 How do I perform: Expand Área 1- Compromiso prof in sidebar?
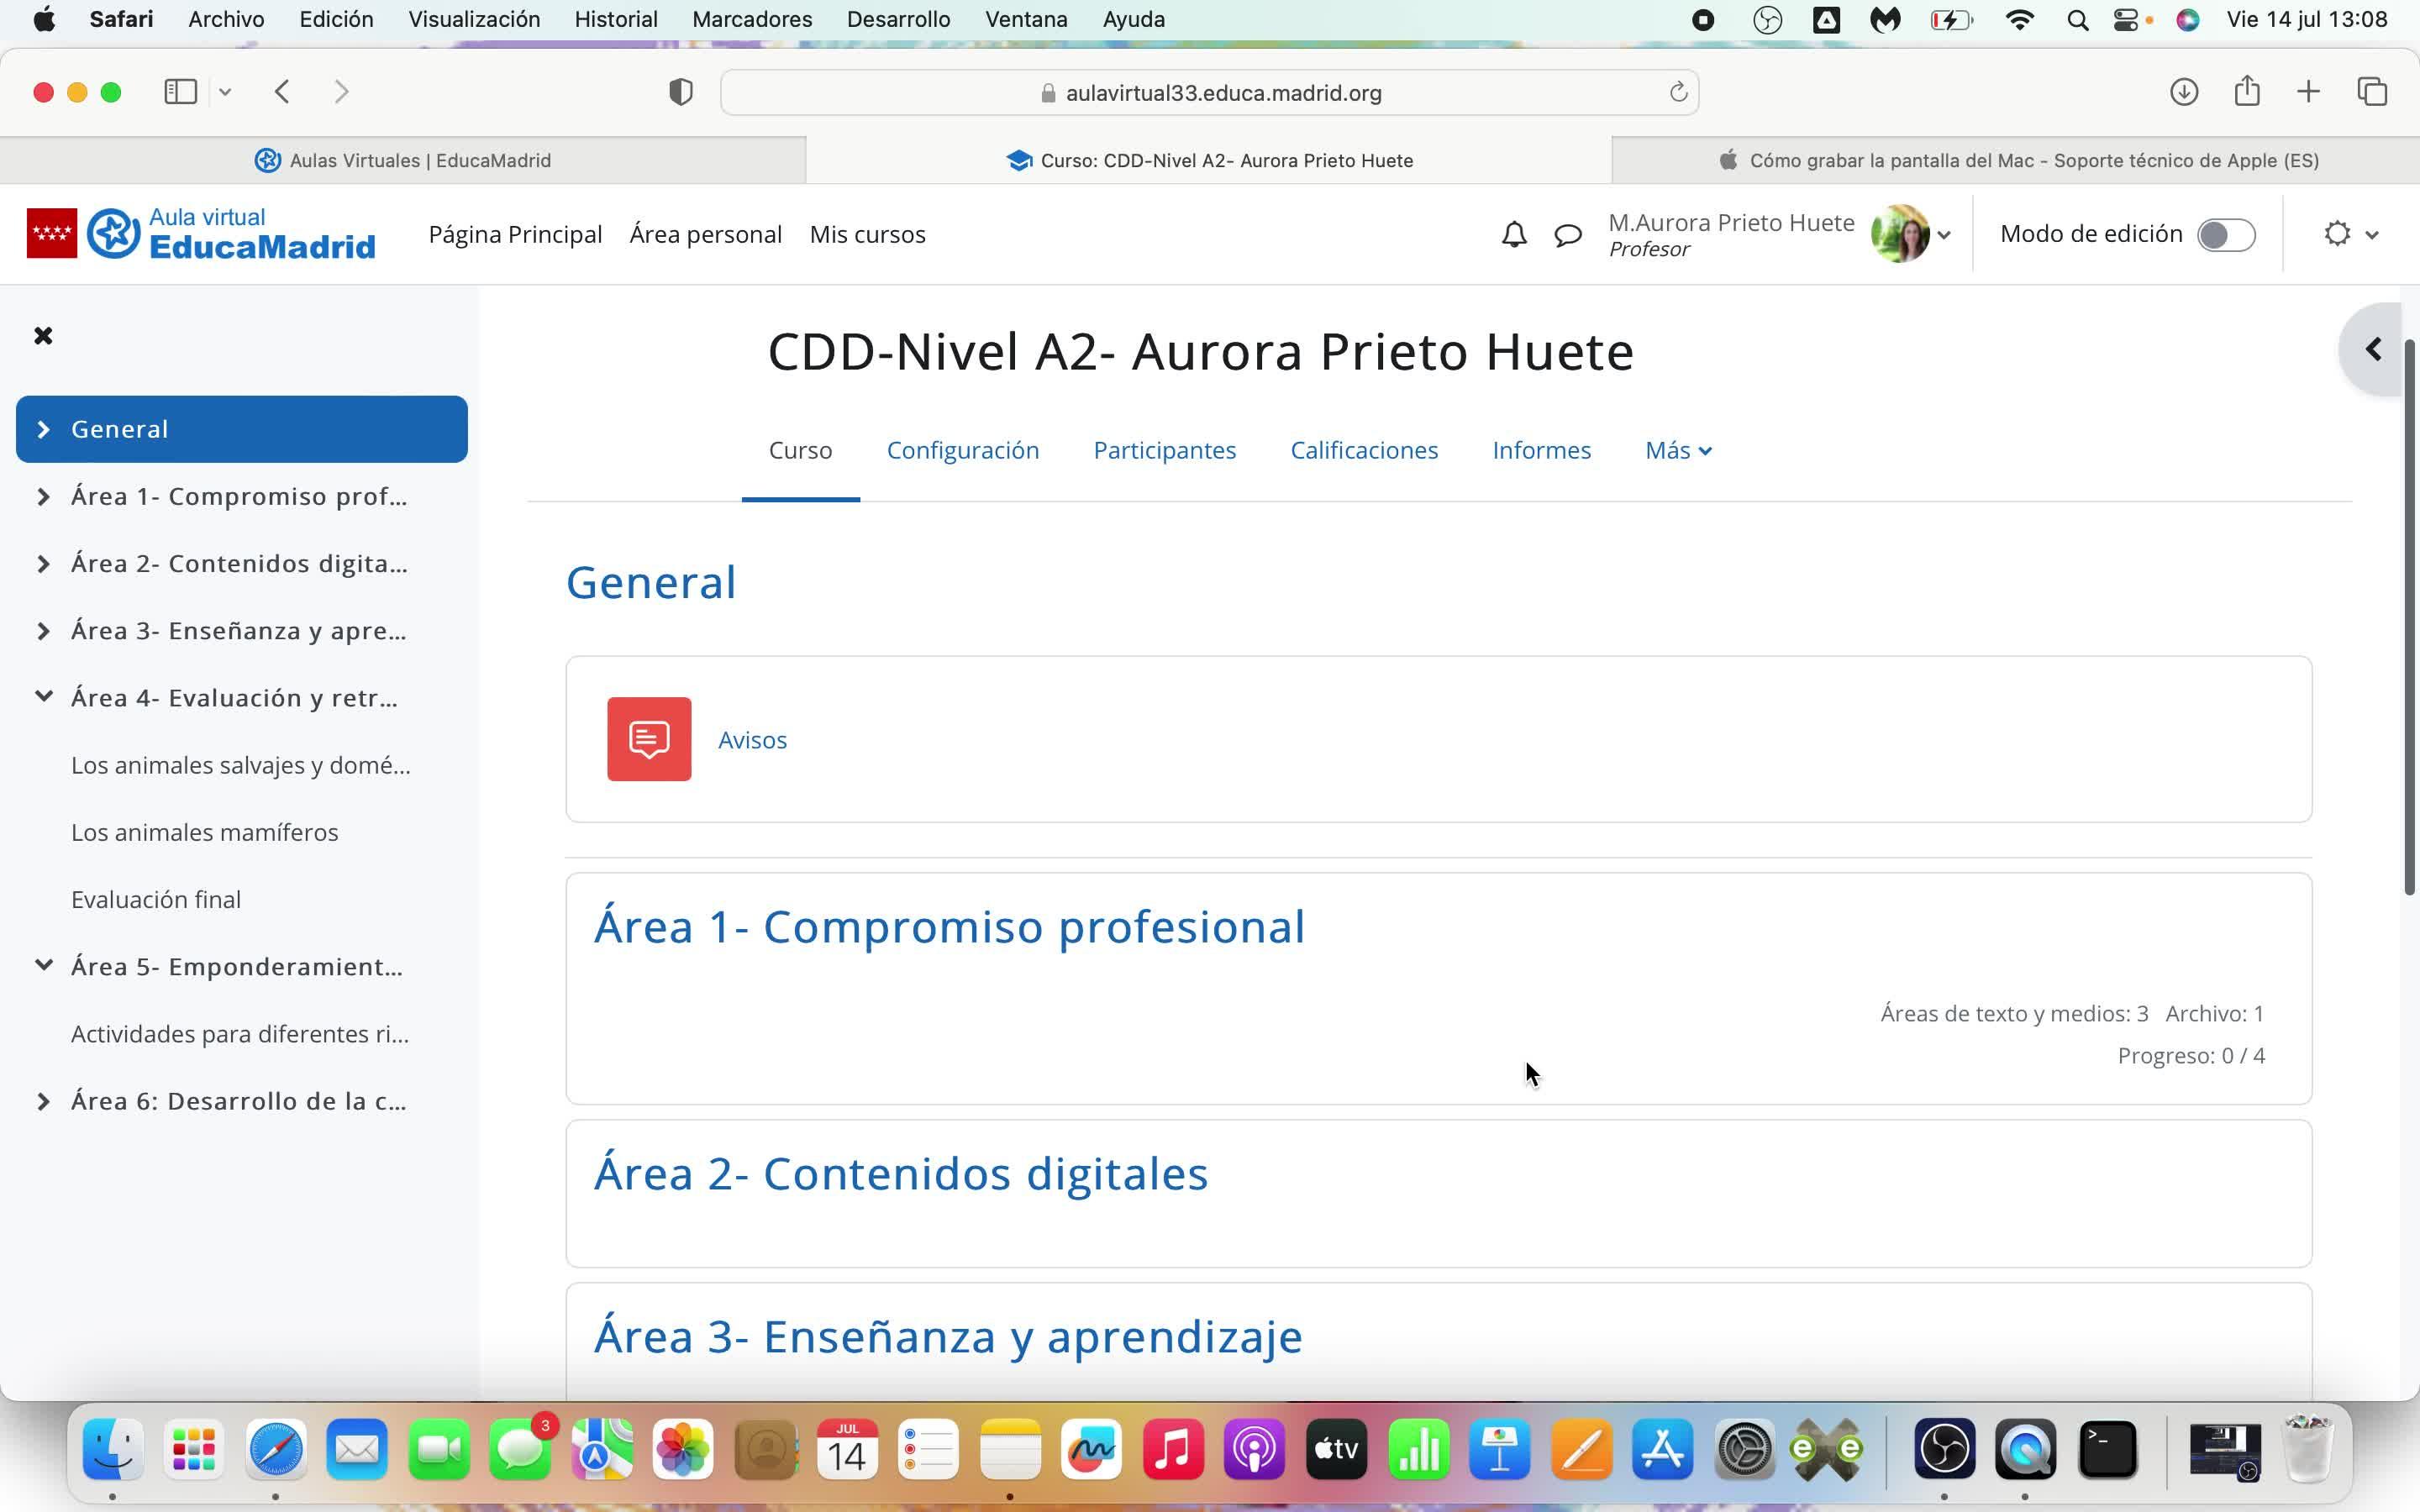pos(43,497)
